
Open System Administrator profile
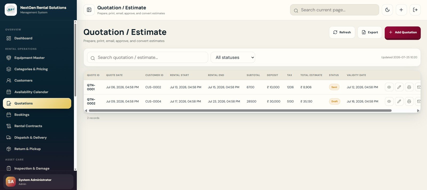[x=38, y=182]
